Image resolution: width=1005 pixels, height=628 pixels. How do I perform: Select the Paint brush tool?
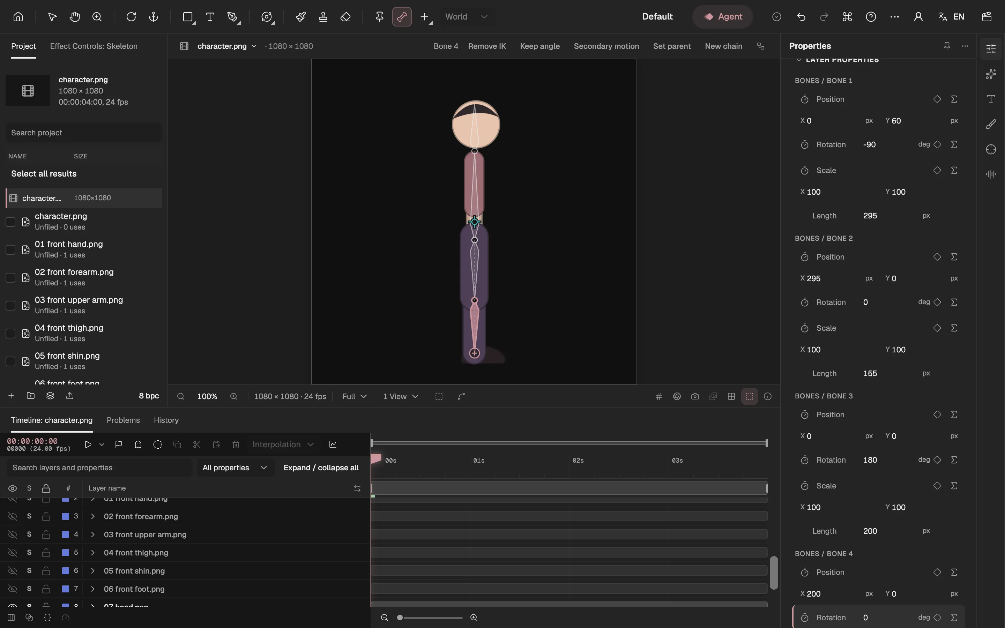(300, 17)
